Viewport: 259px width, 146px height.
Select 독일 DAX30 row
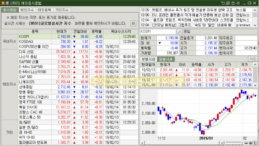[x=78, y=107]
